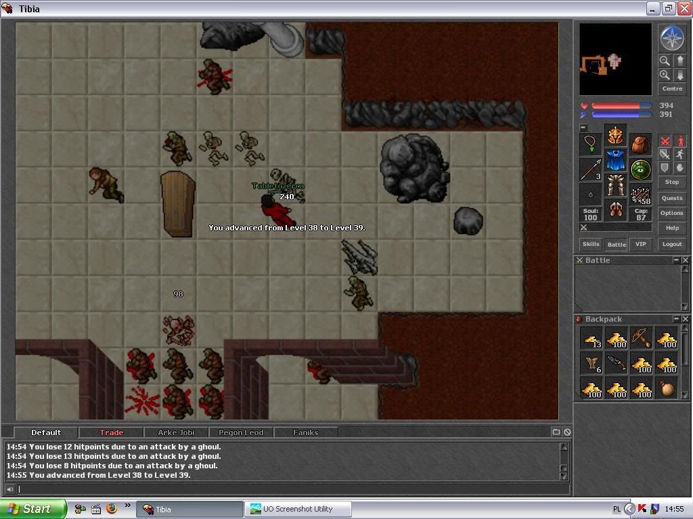This screenshot has height=519, width=693.
Task: Open the Quests log
Action: pyautogui.click(x=672, y=198)
